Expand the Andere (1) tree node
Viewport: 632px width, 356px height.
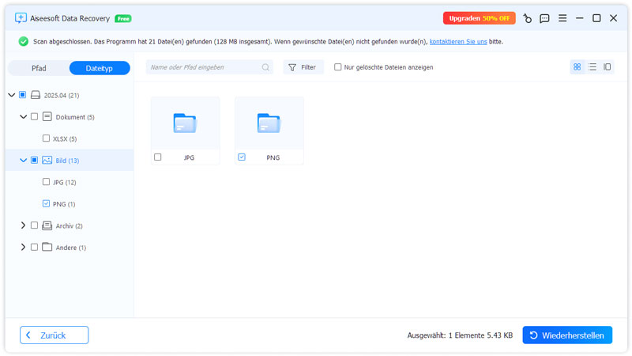click(23, 248)
